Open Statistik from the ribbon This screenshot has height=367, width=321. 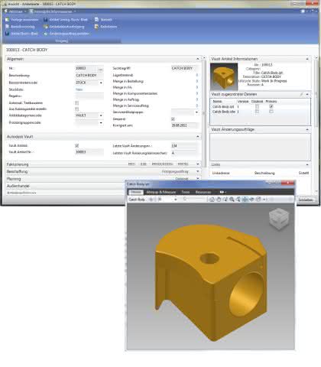[103, 20]
